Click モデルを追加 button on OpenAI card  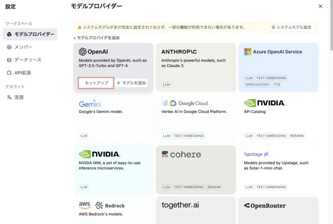click(131, 83)
